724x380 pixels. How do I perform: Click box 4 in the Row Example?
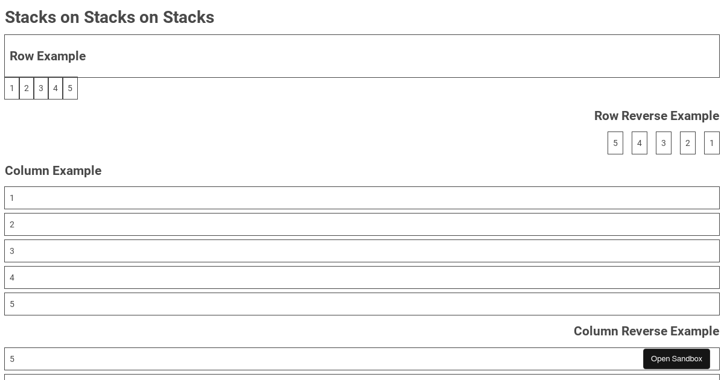[x=56, y=88]
